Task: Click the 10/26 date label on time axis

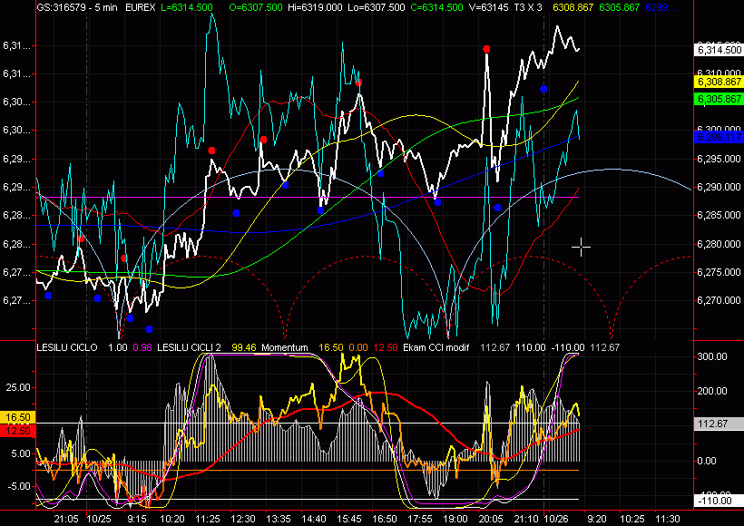Action: (556, 519)
